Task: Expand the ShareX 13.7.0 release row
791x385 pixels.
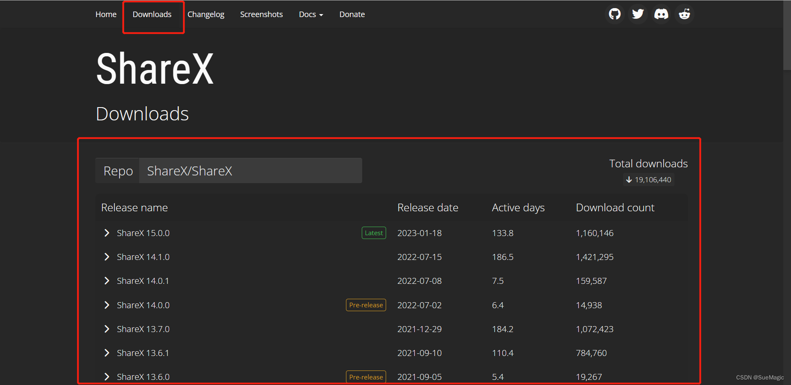Action: coord(107,329)
